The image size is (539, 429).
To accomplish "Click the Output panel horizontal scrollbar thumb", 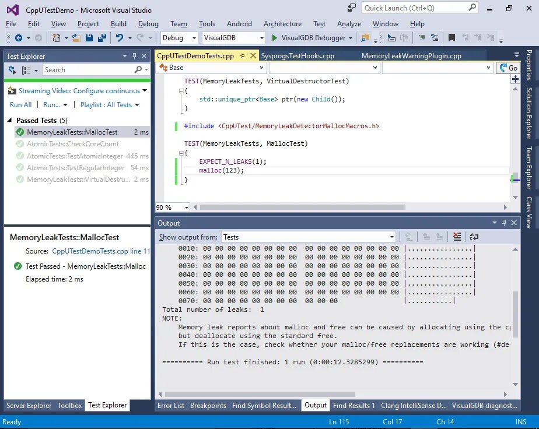I will click(260, 394).
